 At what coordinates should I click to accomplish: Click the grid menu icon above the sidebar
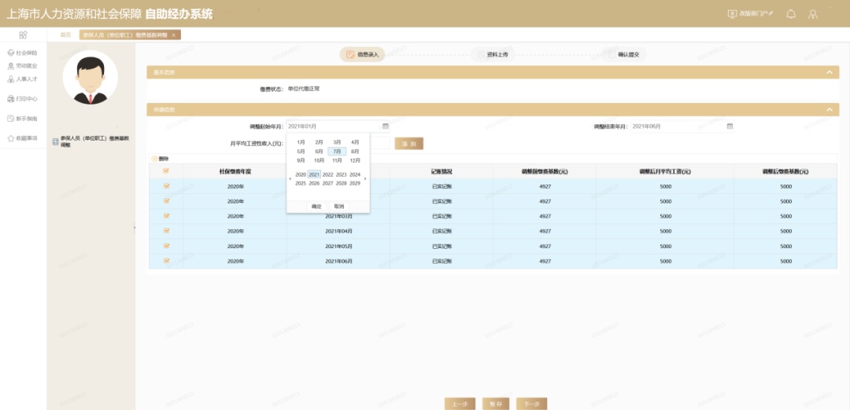tap(23, 35)
